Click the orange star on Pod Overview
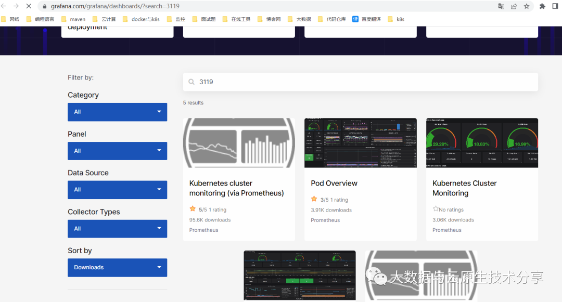The image size is (562, 302). click(314, 199)
